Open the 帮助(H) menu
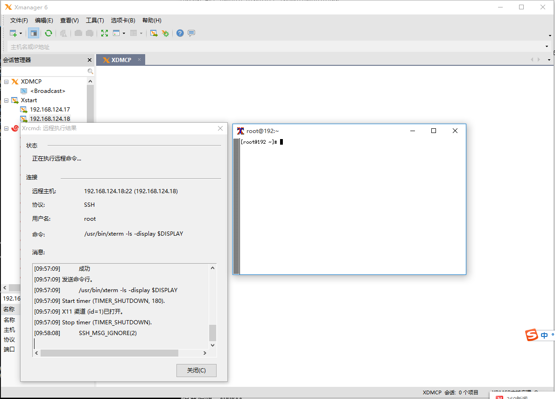This screenshot has height=399, width=555. pos(152,21)
